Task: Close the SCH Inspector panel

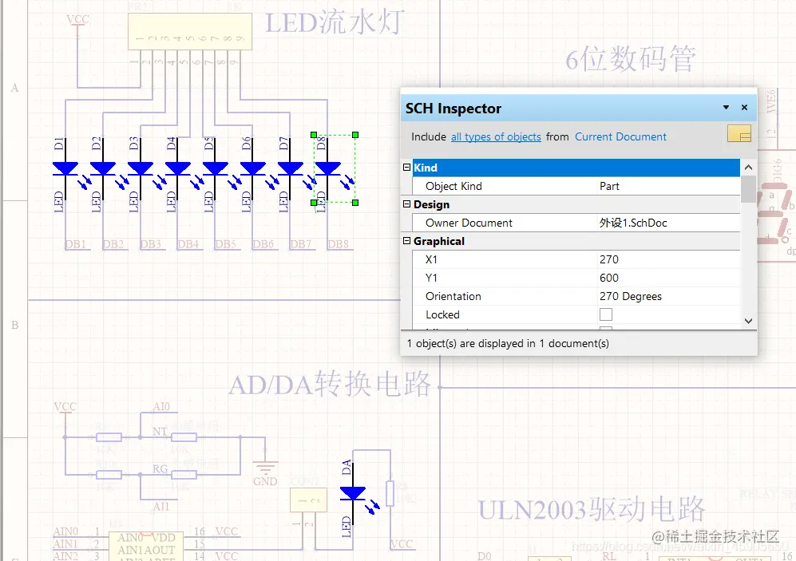Action: point(744,108)
